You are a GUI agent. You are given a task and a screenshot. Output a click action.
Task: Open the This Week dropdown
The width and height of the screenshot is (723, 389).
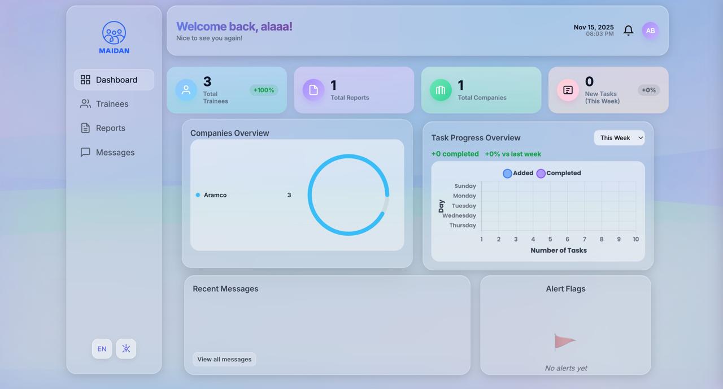coord(619,137)
